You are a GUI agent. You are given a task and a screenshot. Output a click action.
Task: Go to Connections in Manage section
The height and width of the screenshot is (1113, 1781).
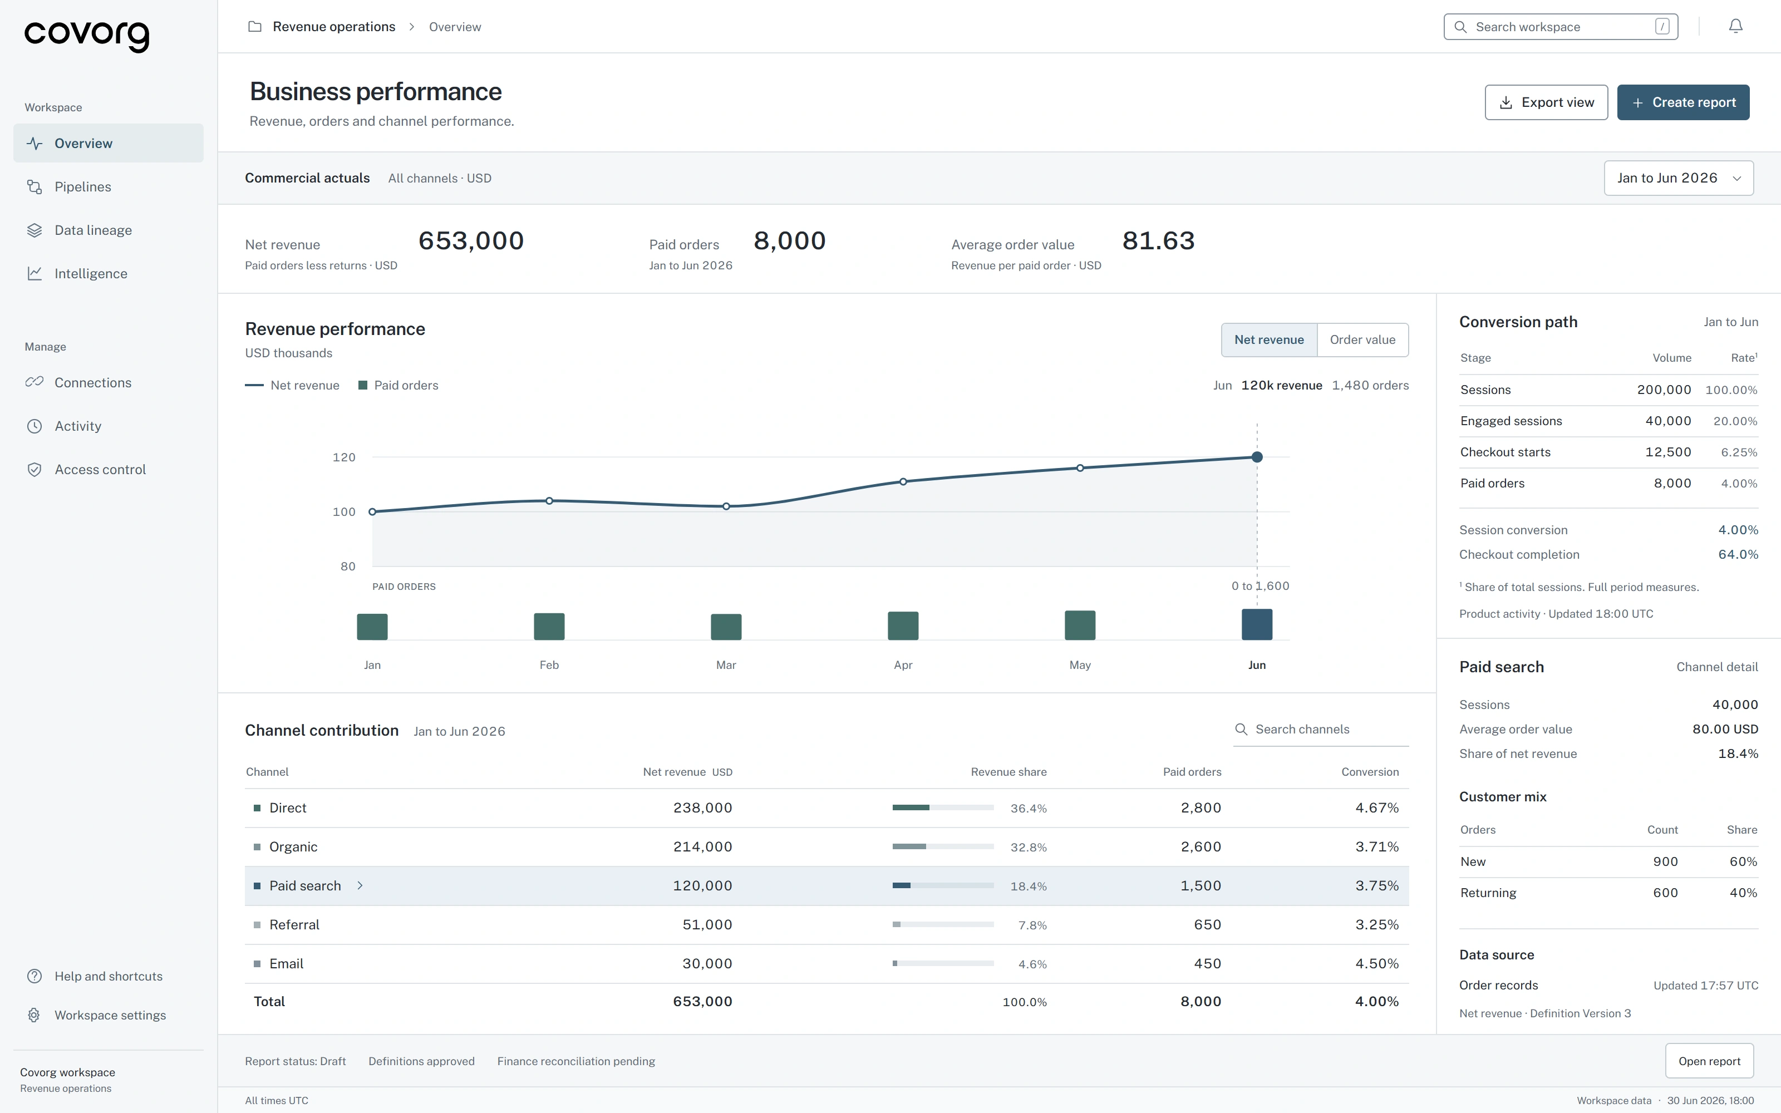[x=108, y=383]
